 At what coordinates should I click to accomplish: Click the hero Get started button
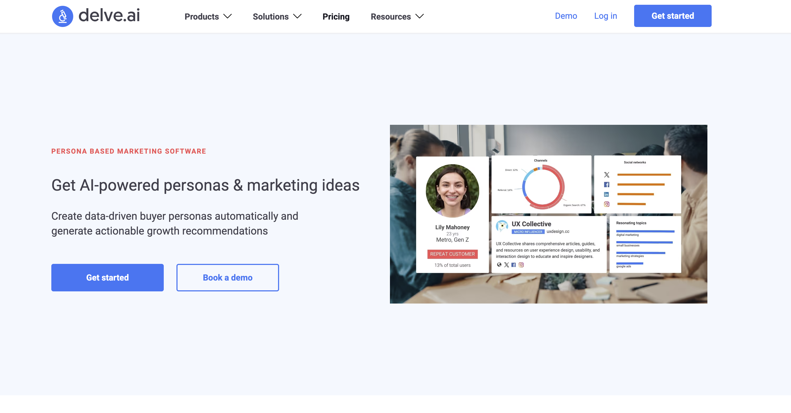pos(107,277)
